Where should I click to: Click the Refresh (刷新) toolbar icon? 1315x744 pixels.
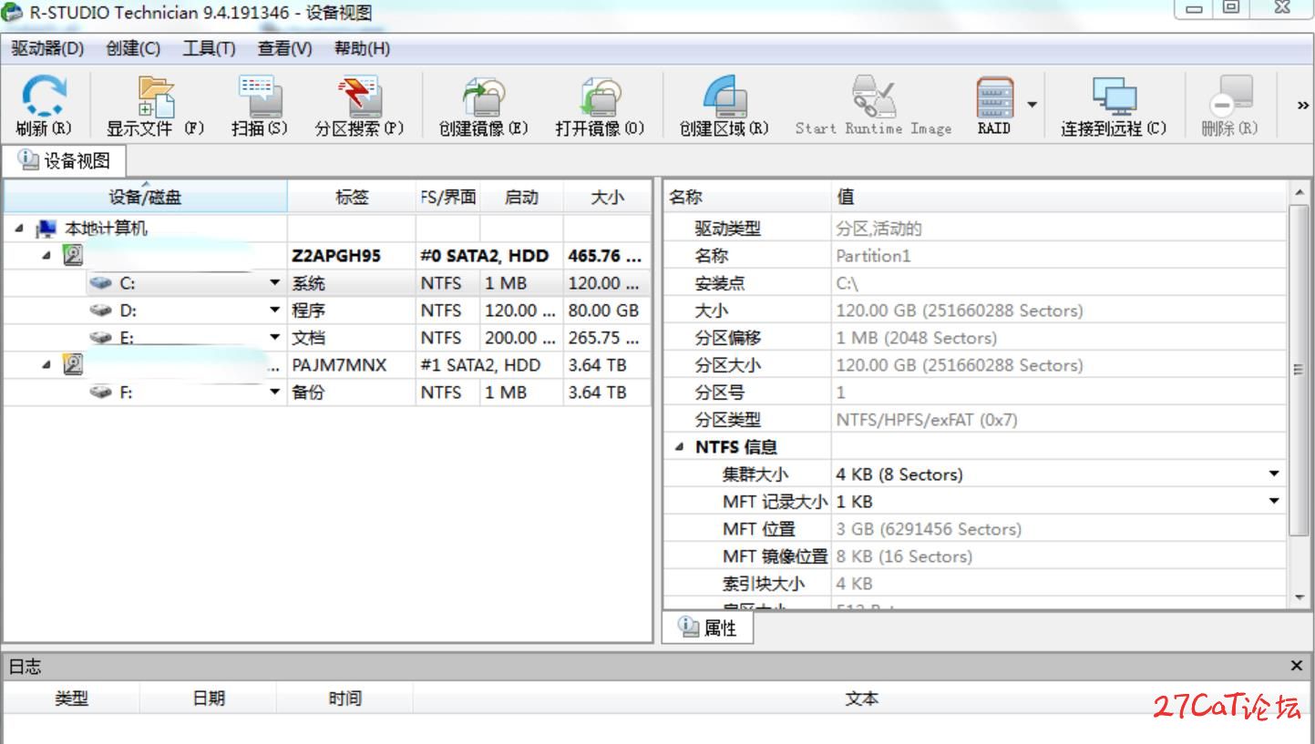44,98
